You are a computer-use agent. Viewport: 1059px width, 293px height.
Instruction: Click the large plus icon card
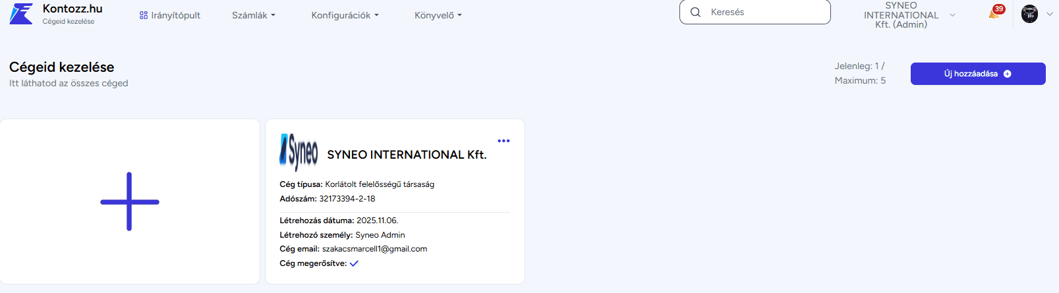pyautogui.click(x=130, y=201)
